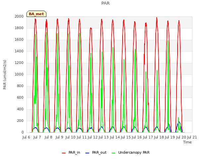Click the Jul 7 x-axis label
Viewport: 212px width, 159px height.
tap(37, 137)
